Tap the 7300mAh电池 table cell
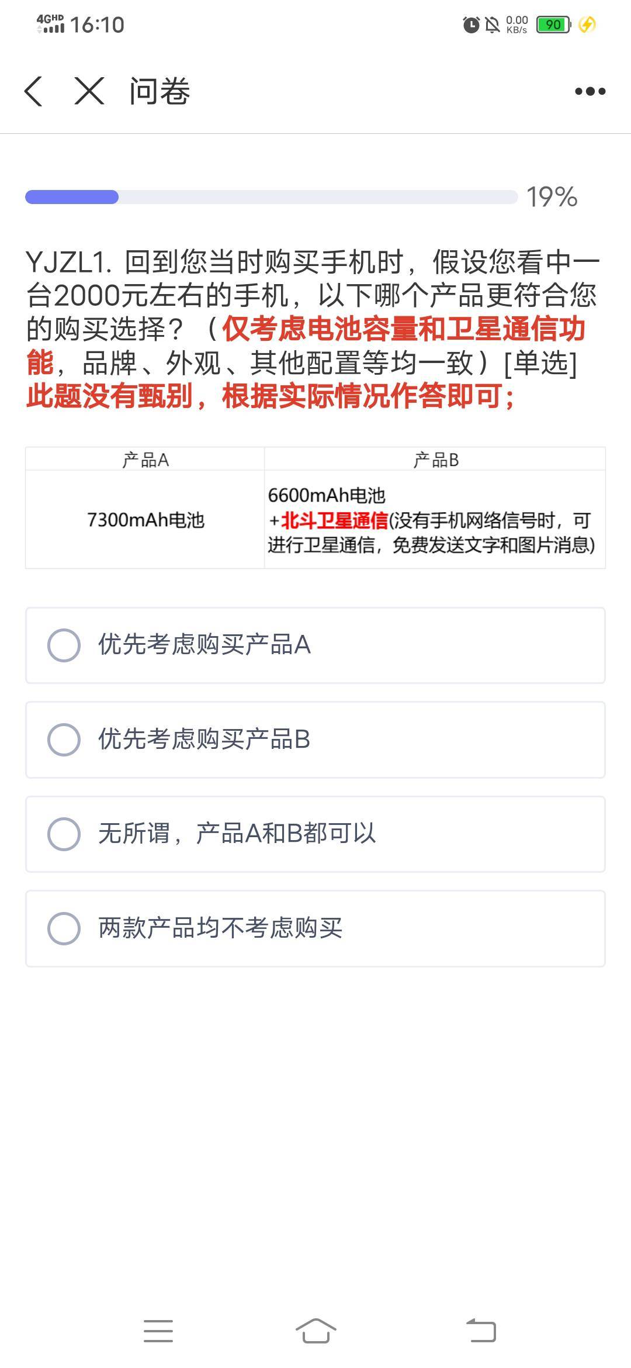Viewport: 631px width, 1368px height. [145, 519]
